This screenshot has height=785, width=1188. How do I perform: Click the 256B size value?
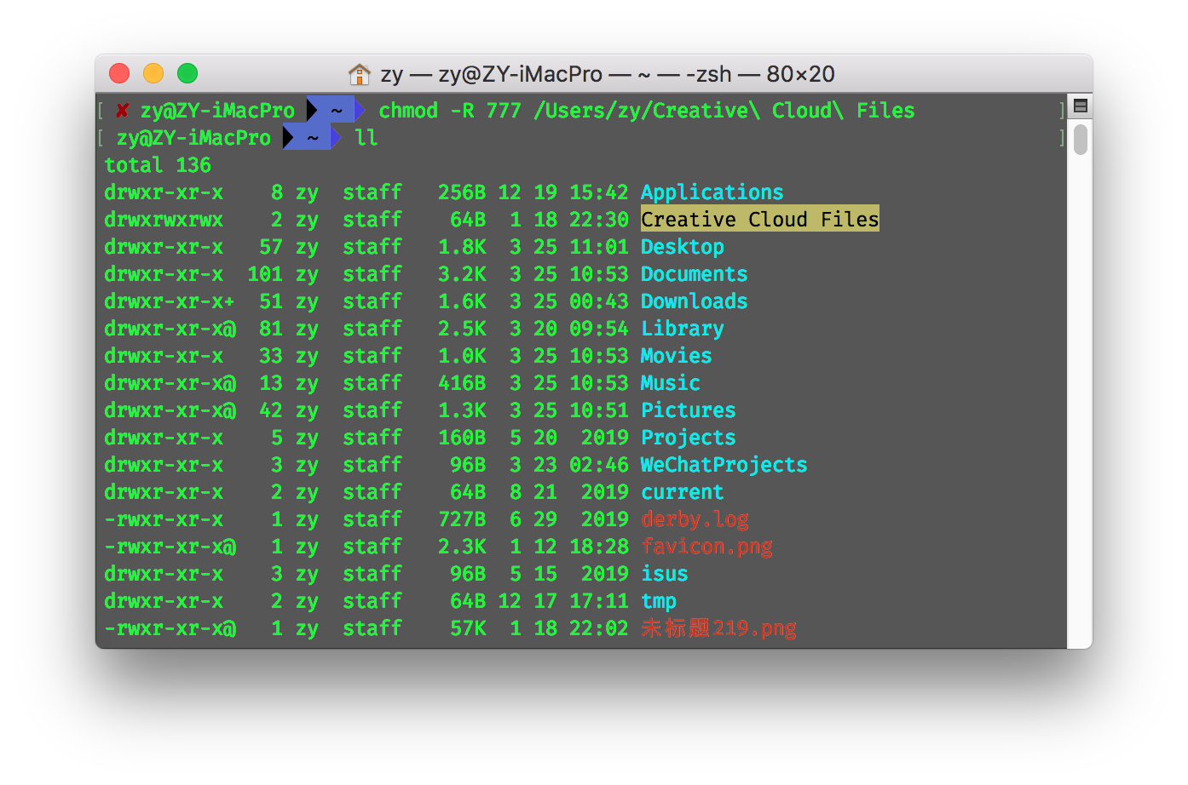click(462, 192)
